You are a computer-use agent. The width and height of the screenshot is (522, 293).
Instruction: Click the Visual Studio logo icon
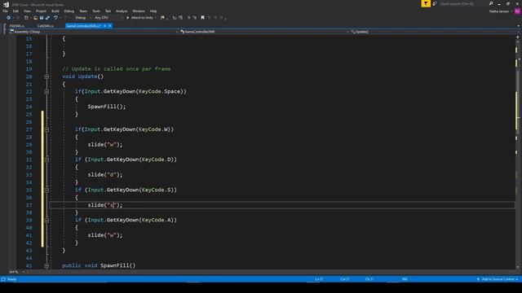(6, 4)
